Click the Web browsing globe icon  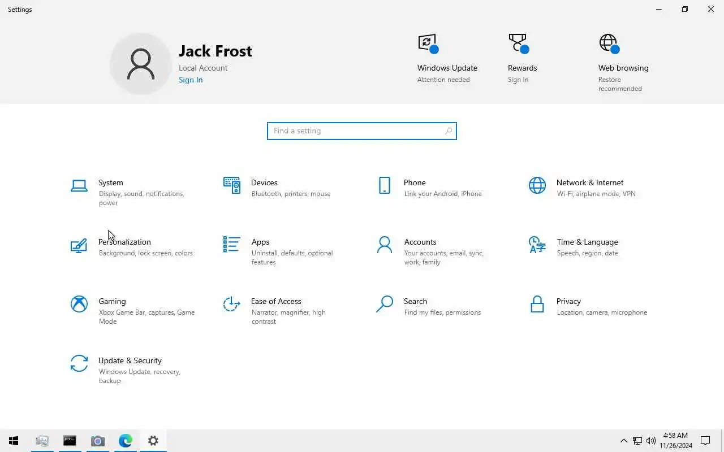click(x=609, y=44)
